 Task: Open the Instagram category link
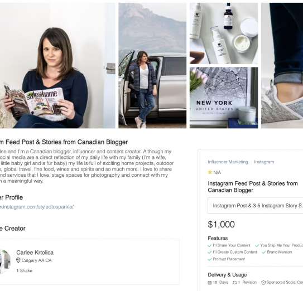(264, 162)
